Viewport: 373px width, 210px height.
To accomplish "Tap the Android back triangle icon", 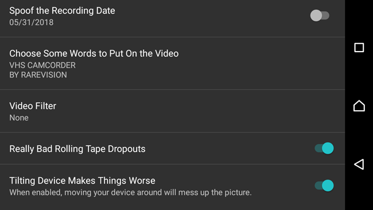I will point(359,164).
